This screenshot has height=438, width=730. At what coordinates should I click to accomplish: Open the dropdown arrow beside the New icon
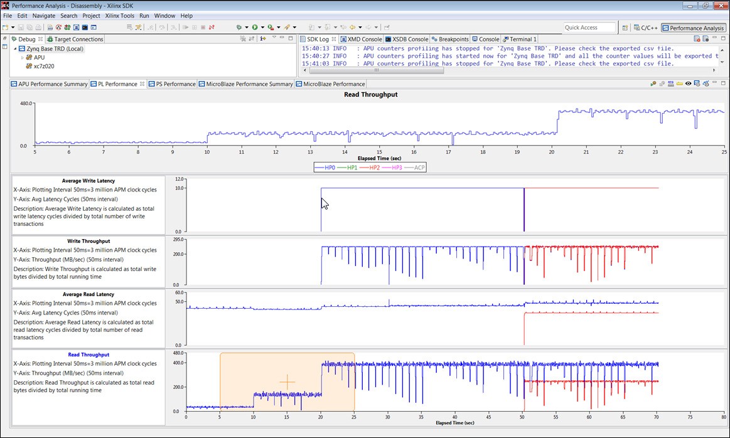click(13, 28)
